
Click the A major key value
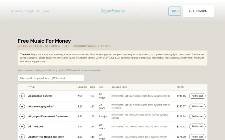click(103, 117)
